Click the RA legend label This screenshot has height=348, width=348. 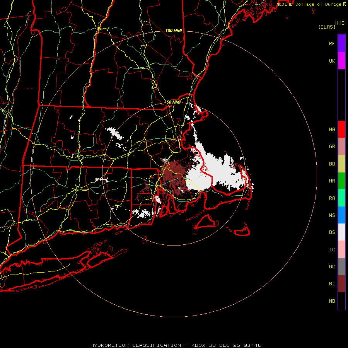[332, 198]
